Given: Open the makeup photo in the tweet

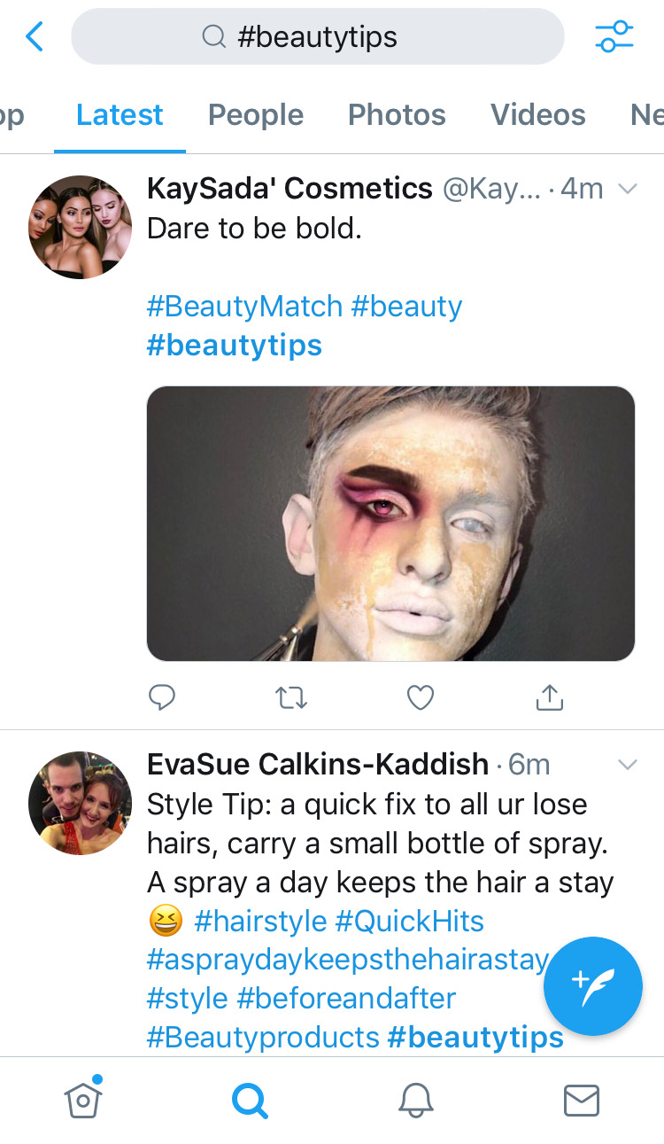Looking at the screenshot, I should (x=390, y=524).
